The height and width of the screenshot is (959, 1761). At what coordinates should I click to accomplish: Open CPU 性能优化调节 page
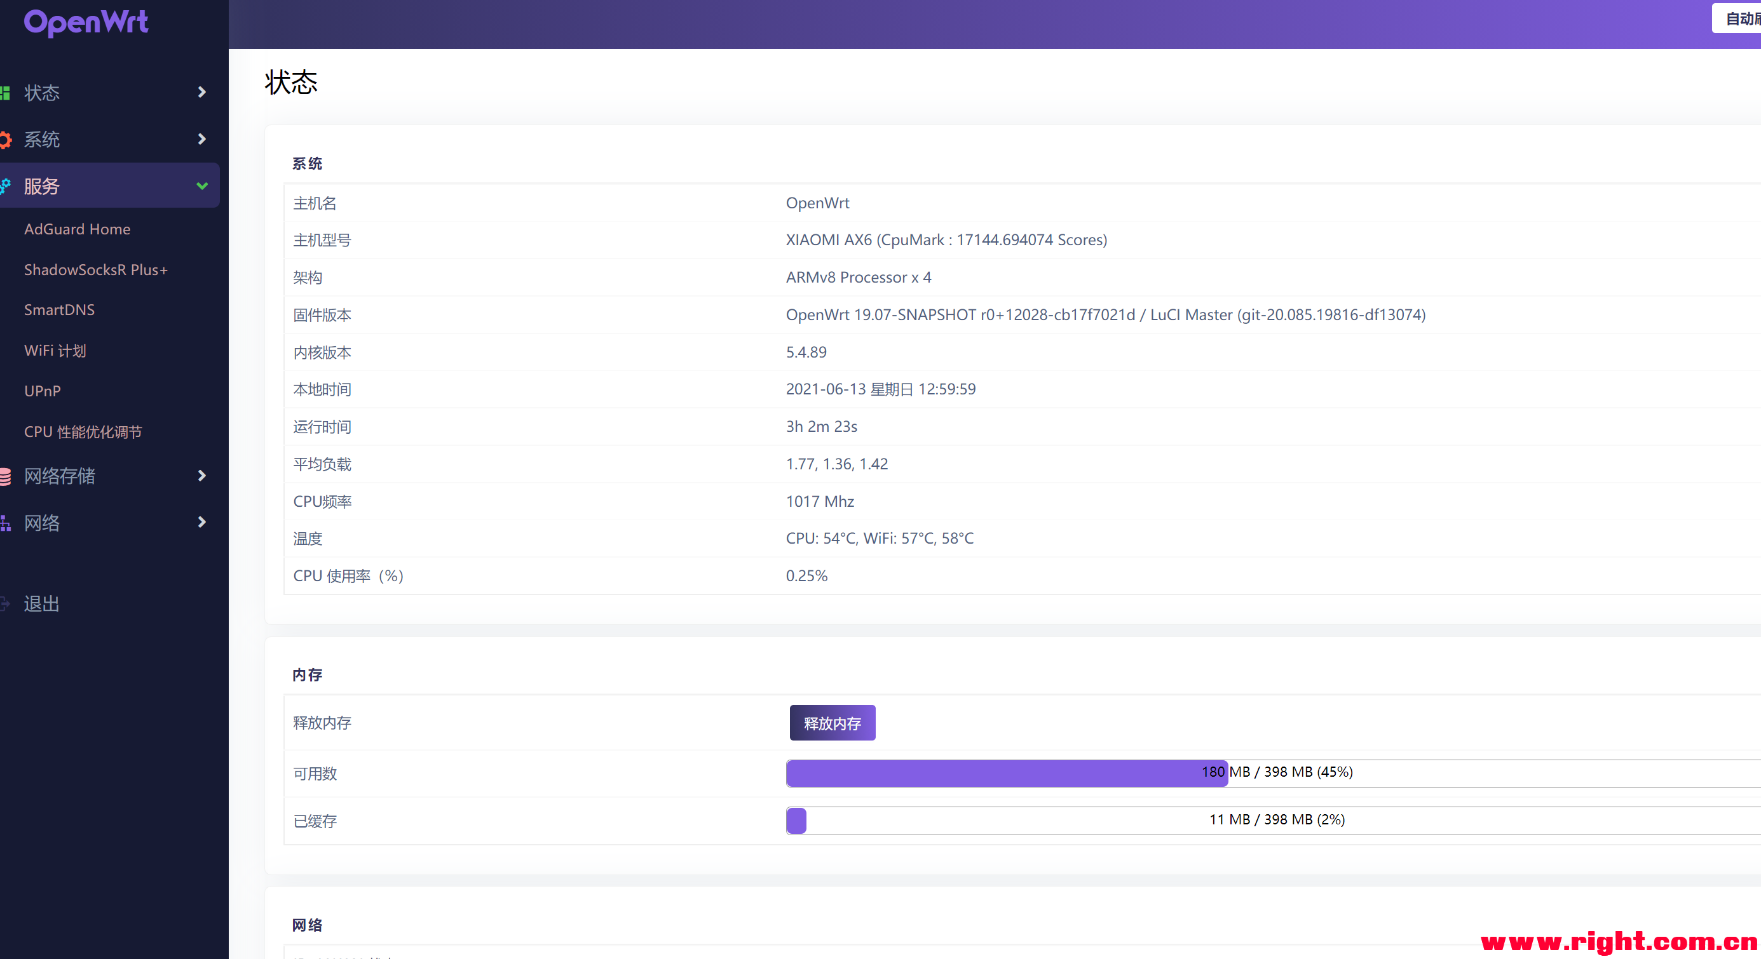(83, 432)
